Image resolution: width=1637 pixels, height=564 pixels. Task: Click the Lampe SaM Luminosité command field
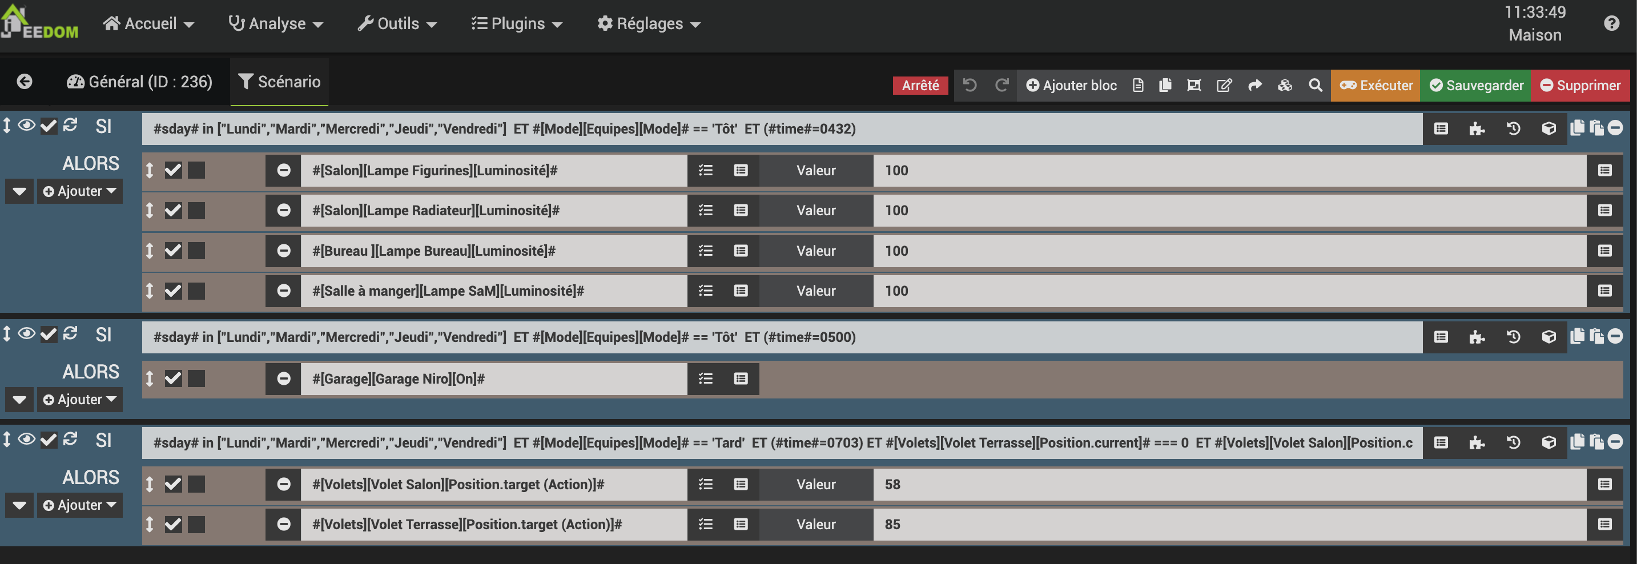494,291
